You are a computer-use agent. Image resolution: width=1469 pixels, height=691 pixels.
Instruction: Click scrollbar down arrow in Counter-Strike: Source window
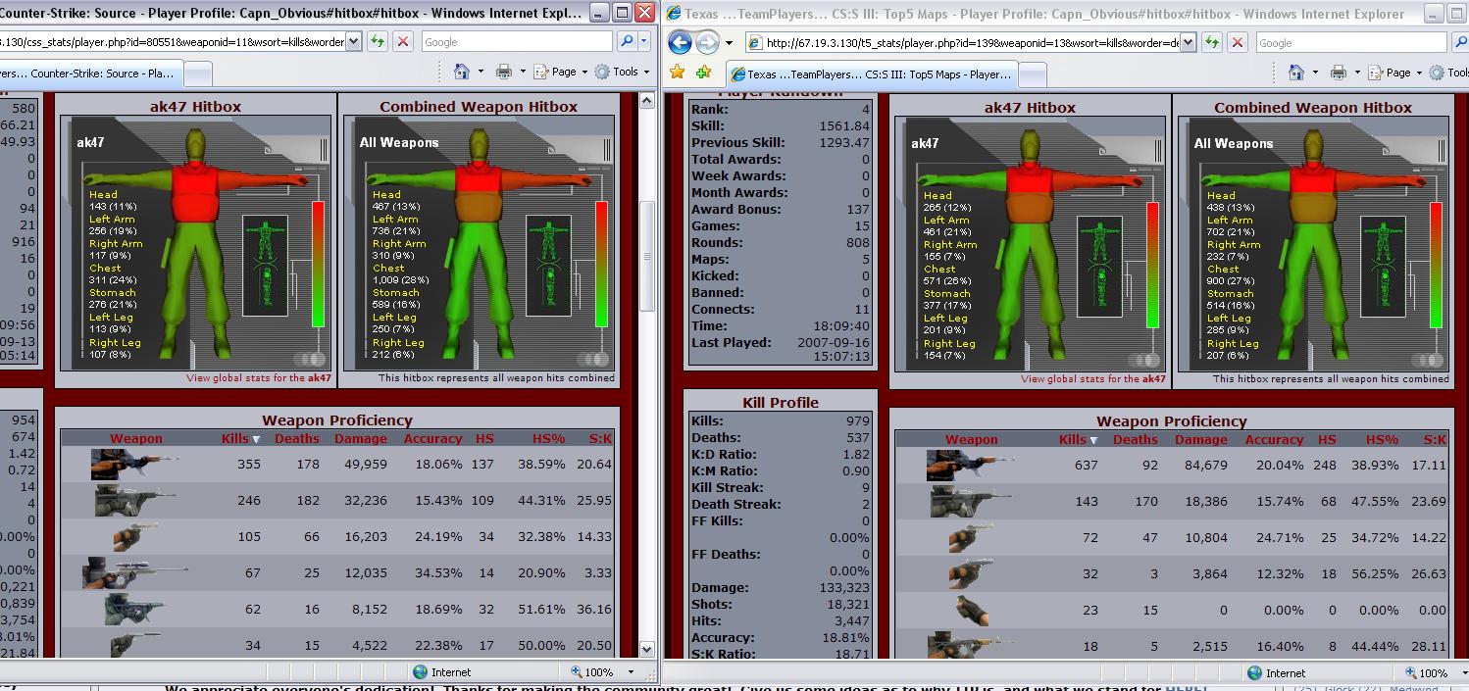[646, 649]
